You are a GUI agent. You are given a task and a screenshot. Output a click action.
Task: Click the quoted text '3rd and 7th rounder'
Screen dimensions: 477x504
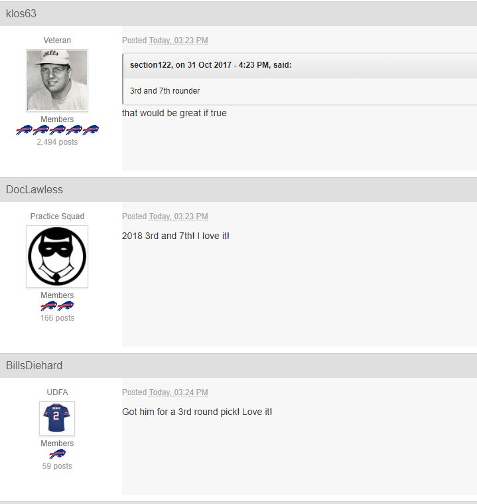[x=165, y=91]
